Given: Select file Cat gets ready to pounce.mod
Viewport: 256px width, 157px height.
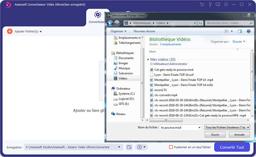Looking at the screenshot, I should (172, 70).
